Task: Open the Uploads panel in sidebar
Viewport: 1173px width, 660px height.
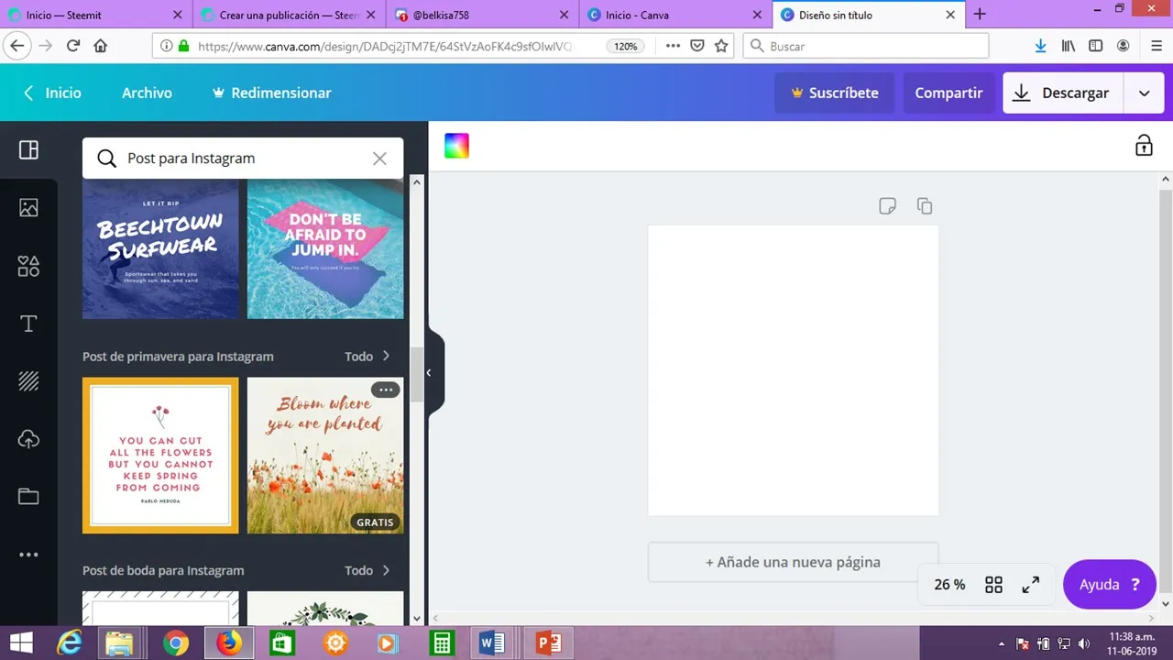Action: click(x=28, y=439)
